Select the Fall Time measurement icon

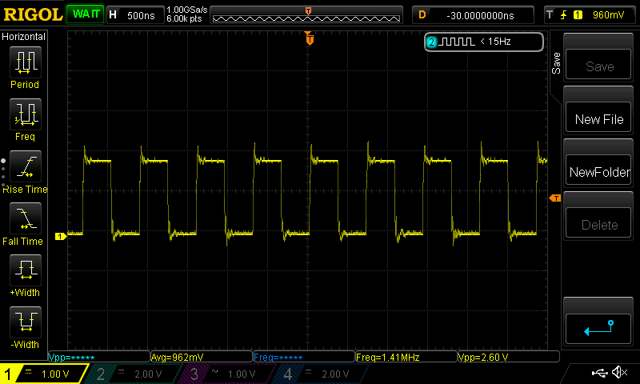point(26,218)
